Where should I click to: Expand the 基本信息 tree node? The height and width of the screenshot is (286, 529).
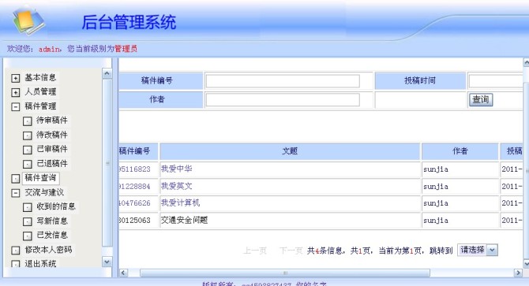pos(16,78)
